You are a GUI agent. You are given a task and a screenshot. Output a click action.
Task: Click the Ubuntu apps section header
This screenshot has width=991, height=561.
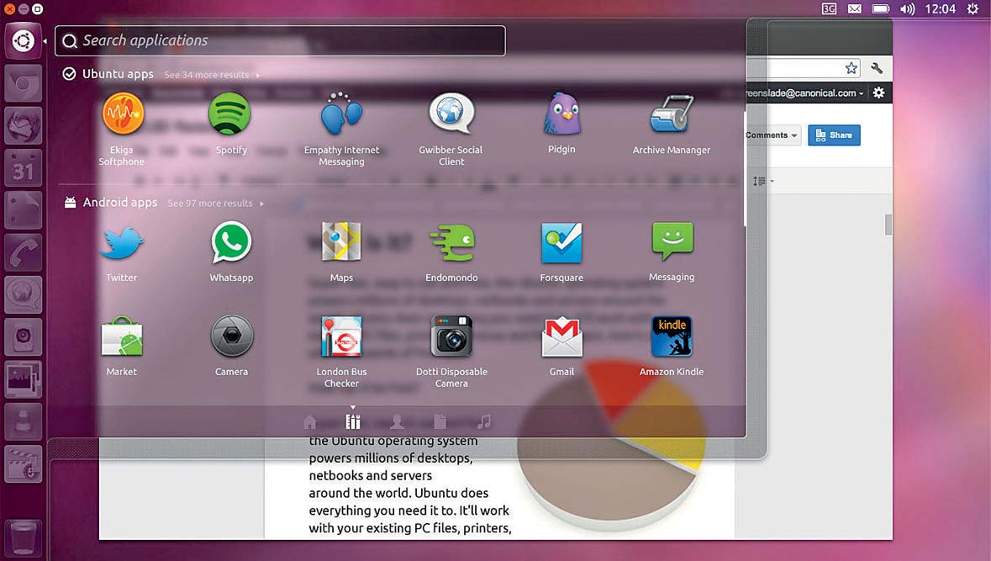tap(118, 74)
